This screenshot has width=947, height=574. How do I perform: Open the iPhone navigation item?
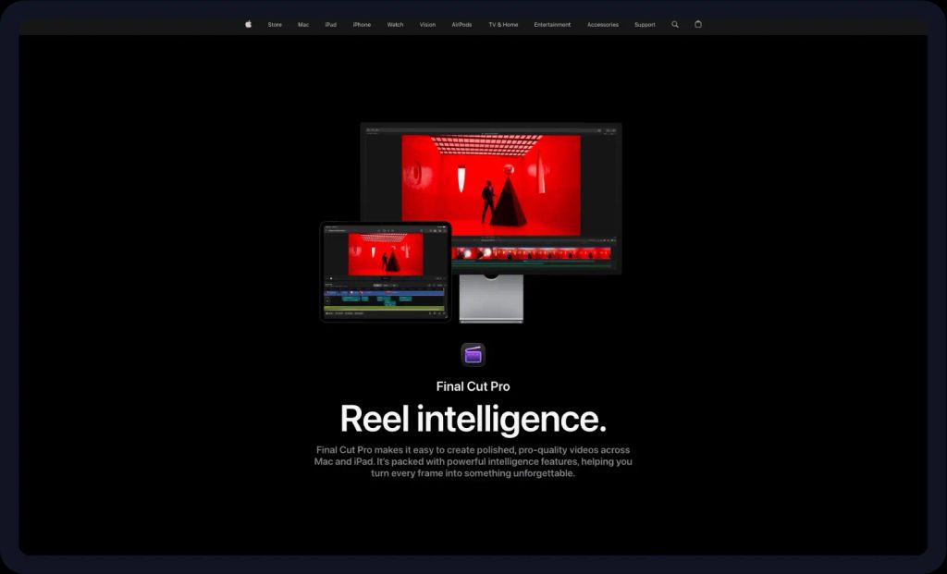[361, 25]
